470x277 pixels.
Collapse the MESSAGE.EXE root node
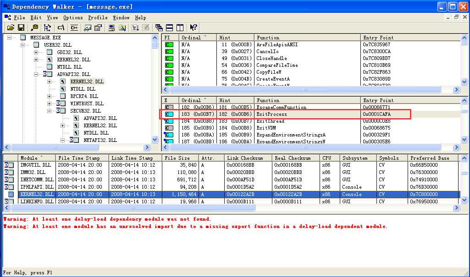(10, 38)
